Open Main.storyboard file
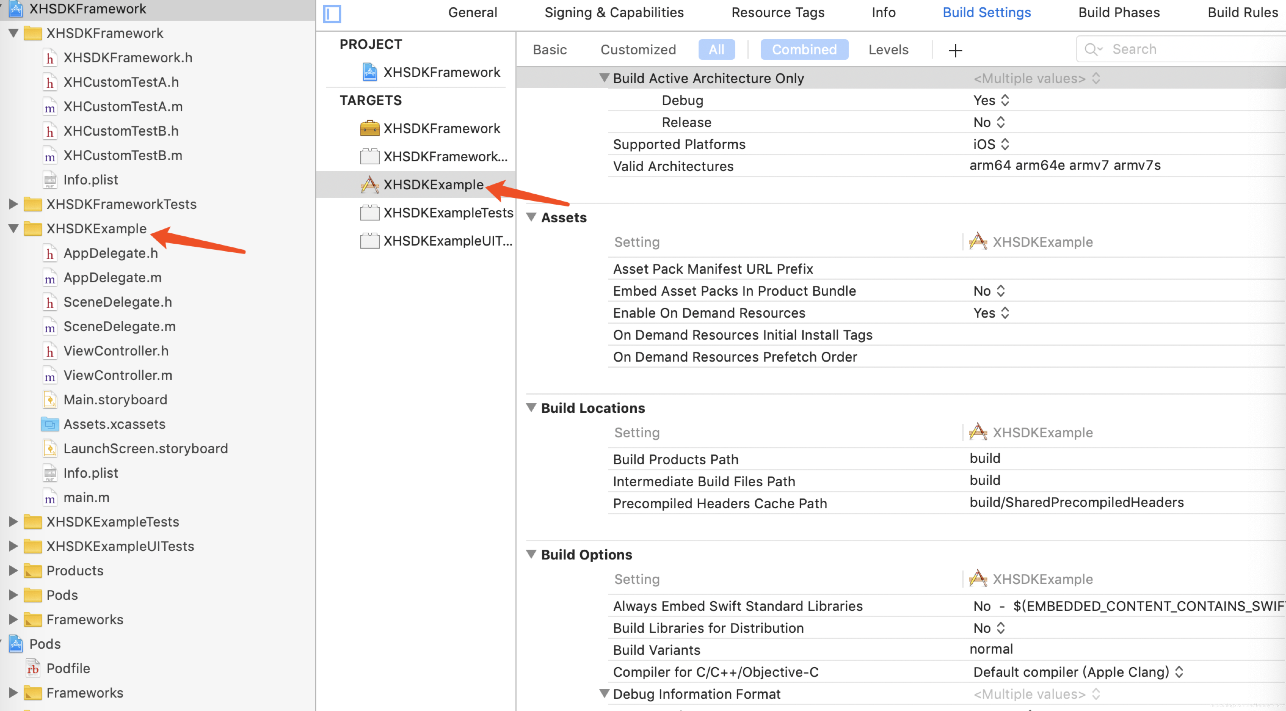This screenshot has height=711, width=1286. click(x=115, y=399)
